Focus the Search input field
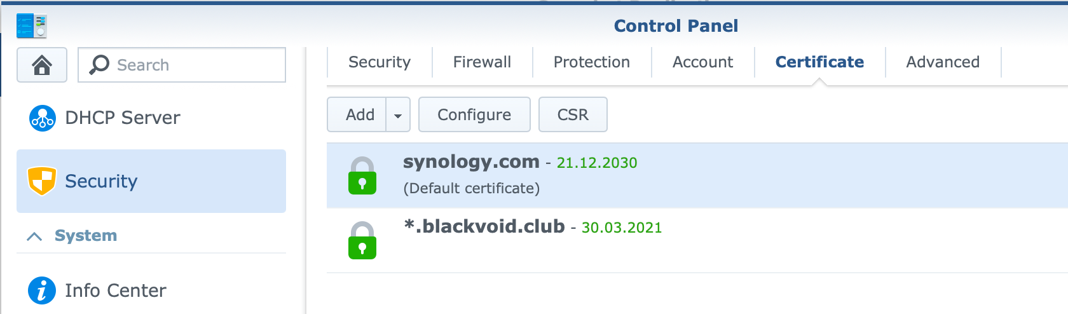This screenshot has width=1068, height=314. coord(182,65)
